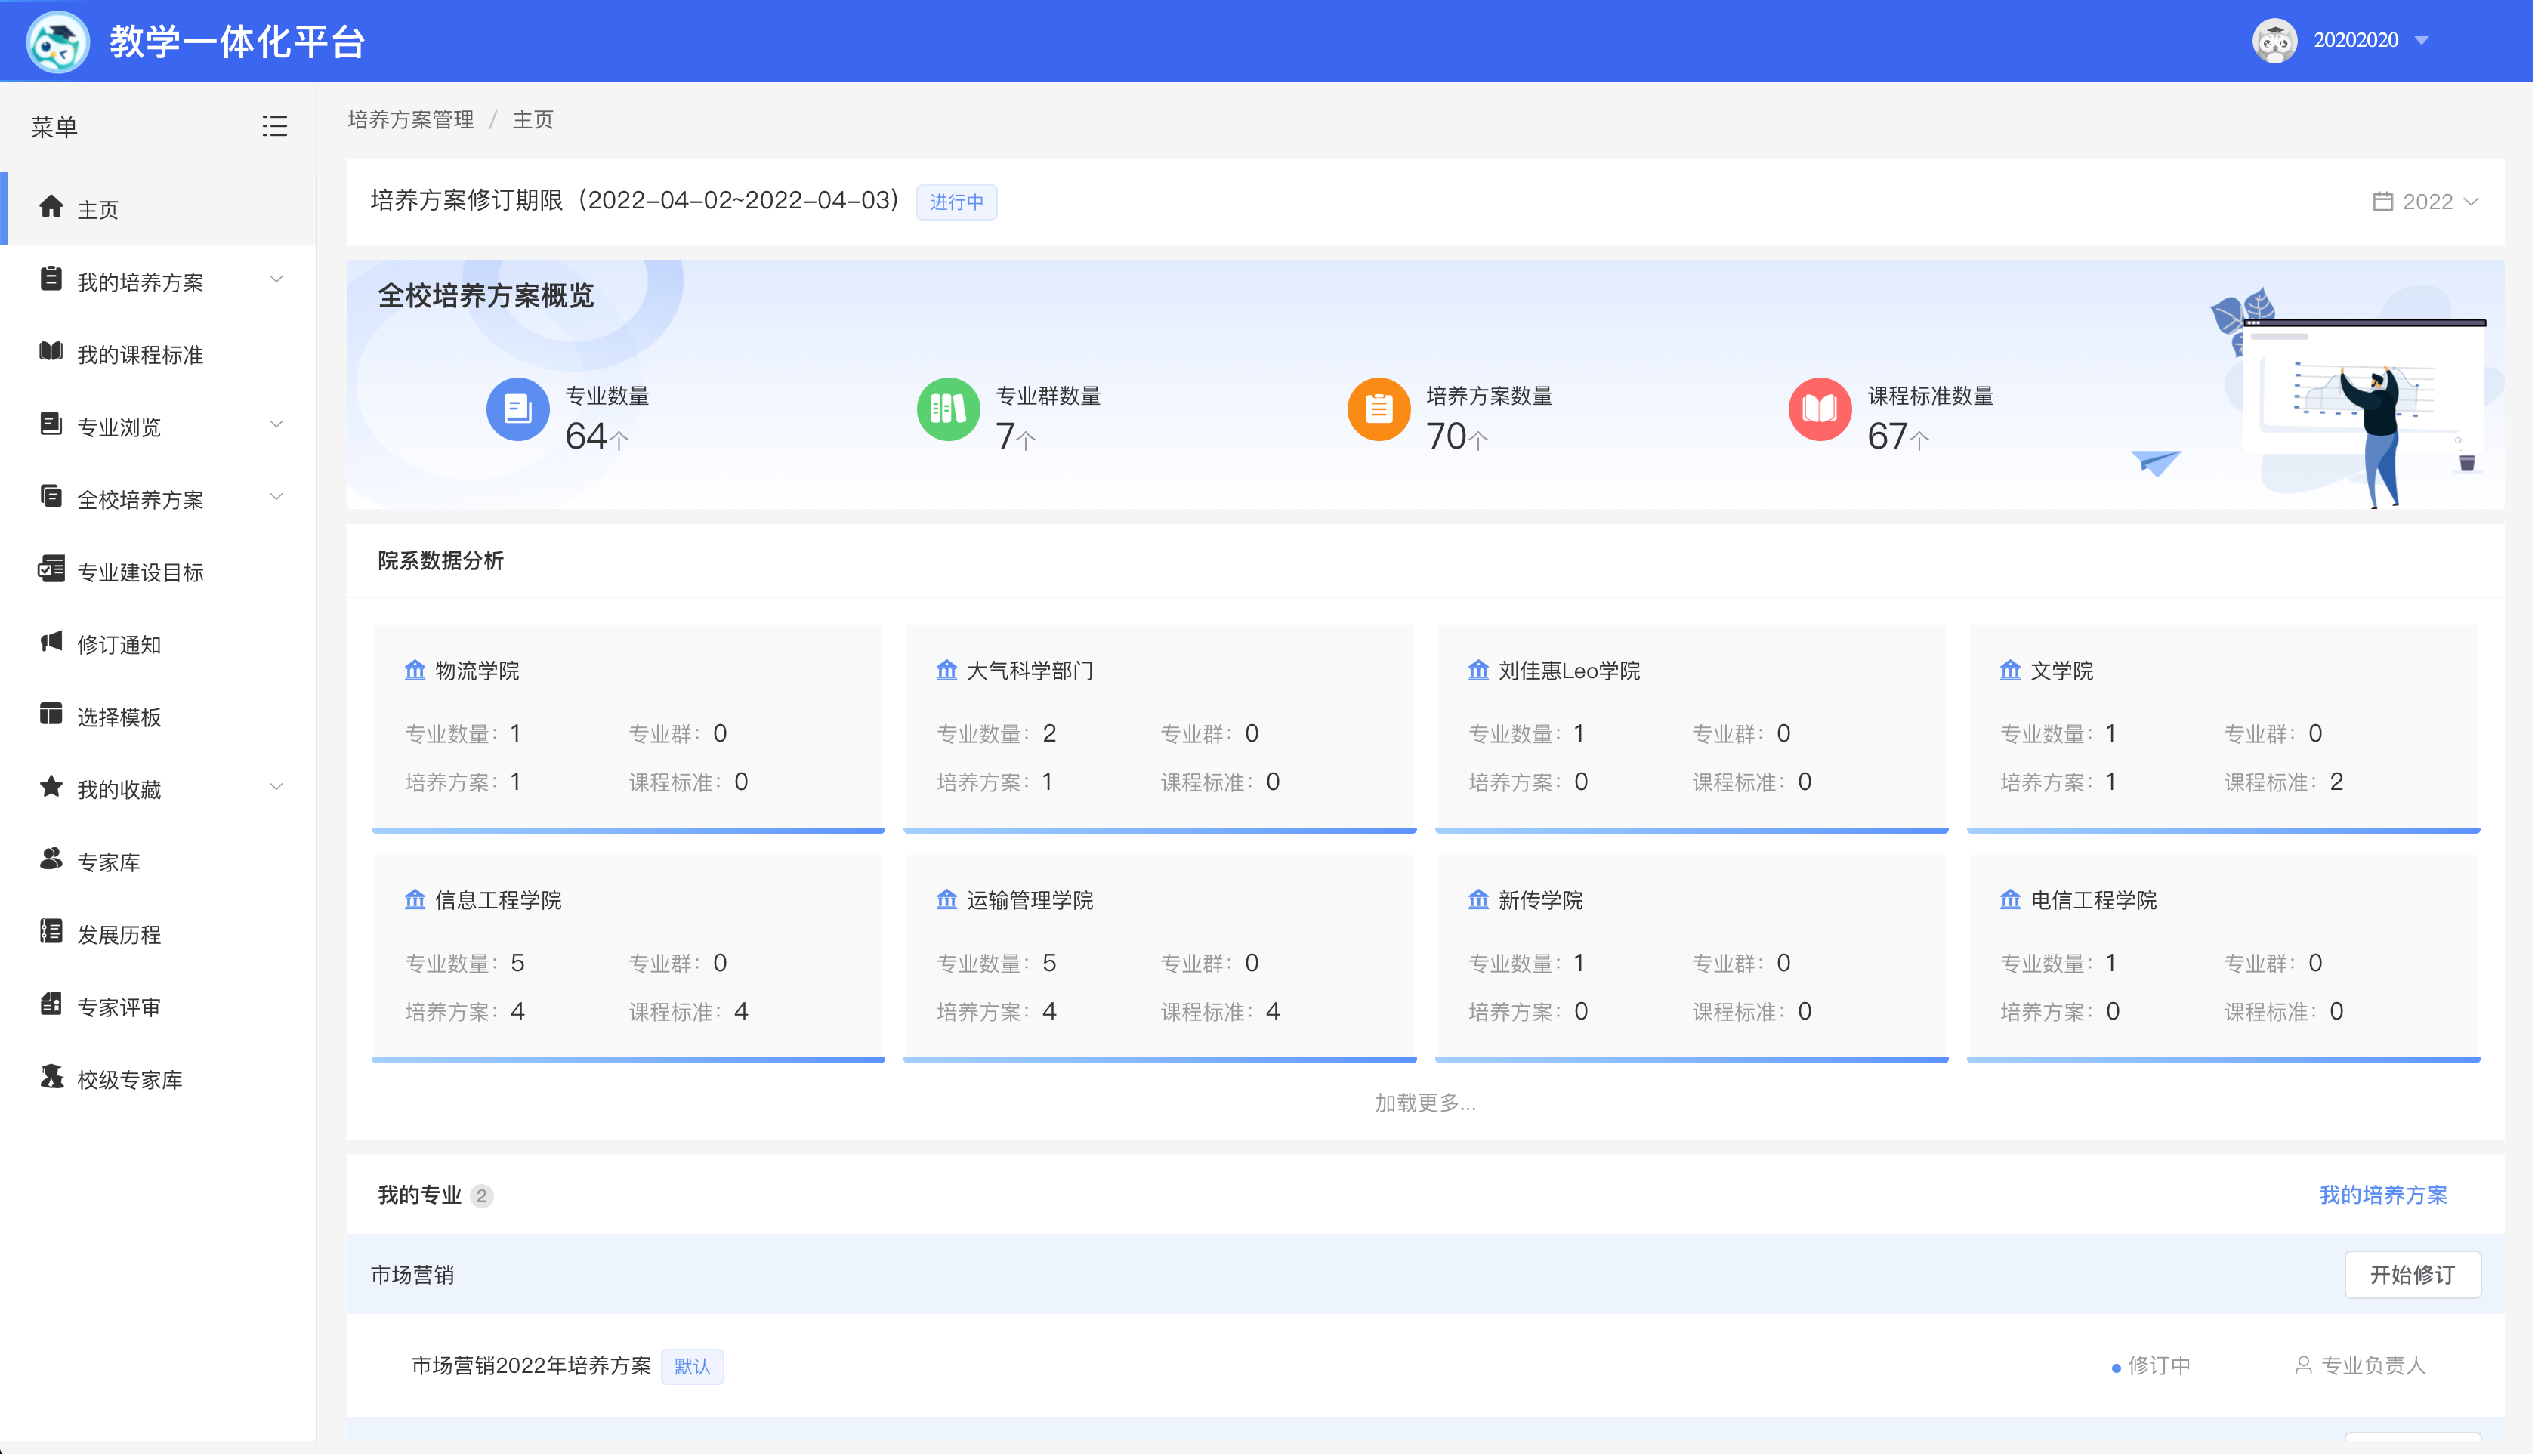Click 培养方案管理 breadcrumb
This screenshot has width=2535, height=1456.
(x=411, y=120)
